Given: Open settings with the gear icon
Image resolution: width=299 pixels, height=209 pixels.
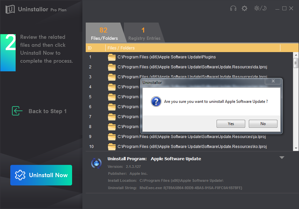Looking at the screenshot, I should 244,8.
